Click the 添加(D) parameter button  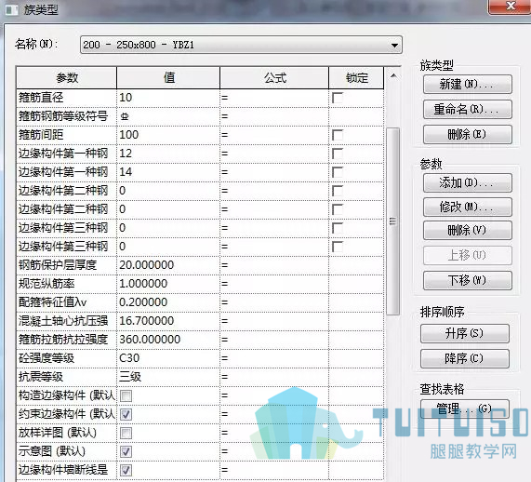pos(468,182)
